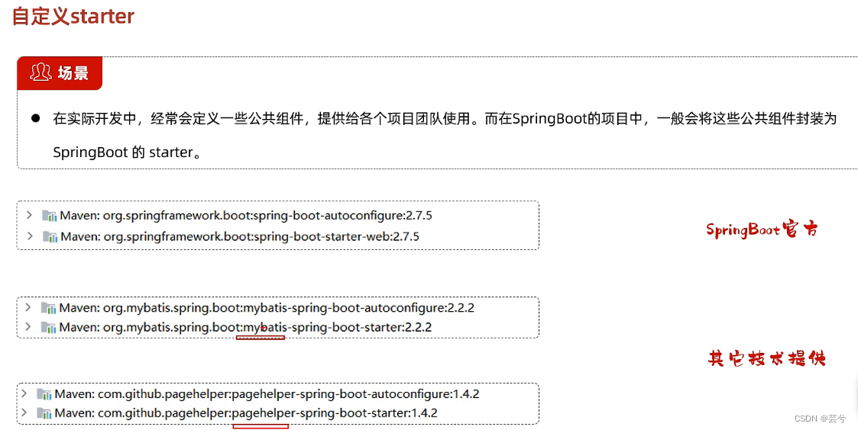This screenshot has width=858, height=430.
Task: Select text Maven: com.github.pagehelper:pagehelper-spring-boot-starter:1.4.2
Action: [246, 413]
